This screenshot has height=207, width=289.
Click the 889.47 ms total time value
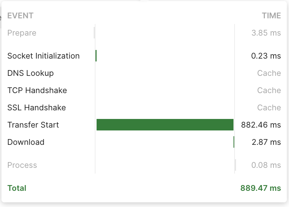(261, 188)
